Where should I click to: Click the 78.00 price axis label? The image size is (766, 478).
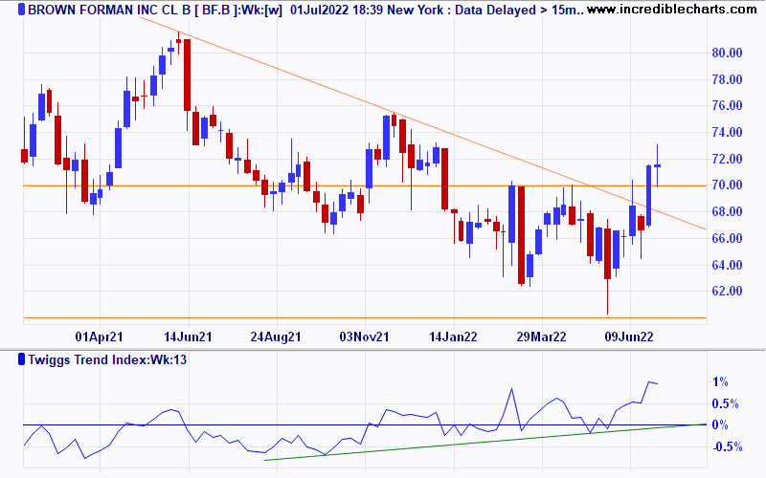[x=727, y=79]
